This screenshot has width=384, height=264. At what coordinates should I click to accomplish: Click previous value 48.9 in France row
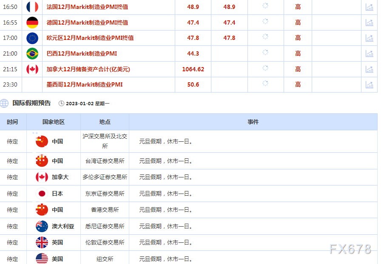pyautogui.click(x=193, y=7)
